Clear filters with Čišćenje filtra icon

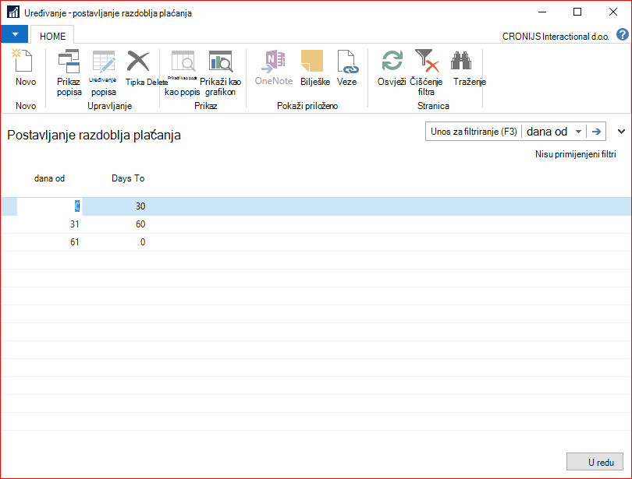(x=426, y=61)
